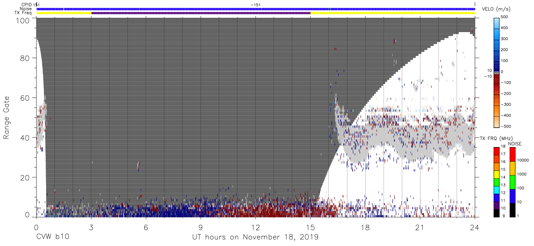Click the '100' range gate tick label
534x246 pixels.
click(x=23, y=20)
